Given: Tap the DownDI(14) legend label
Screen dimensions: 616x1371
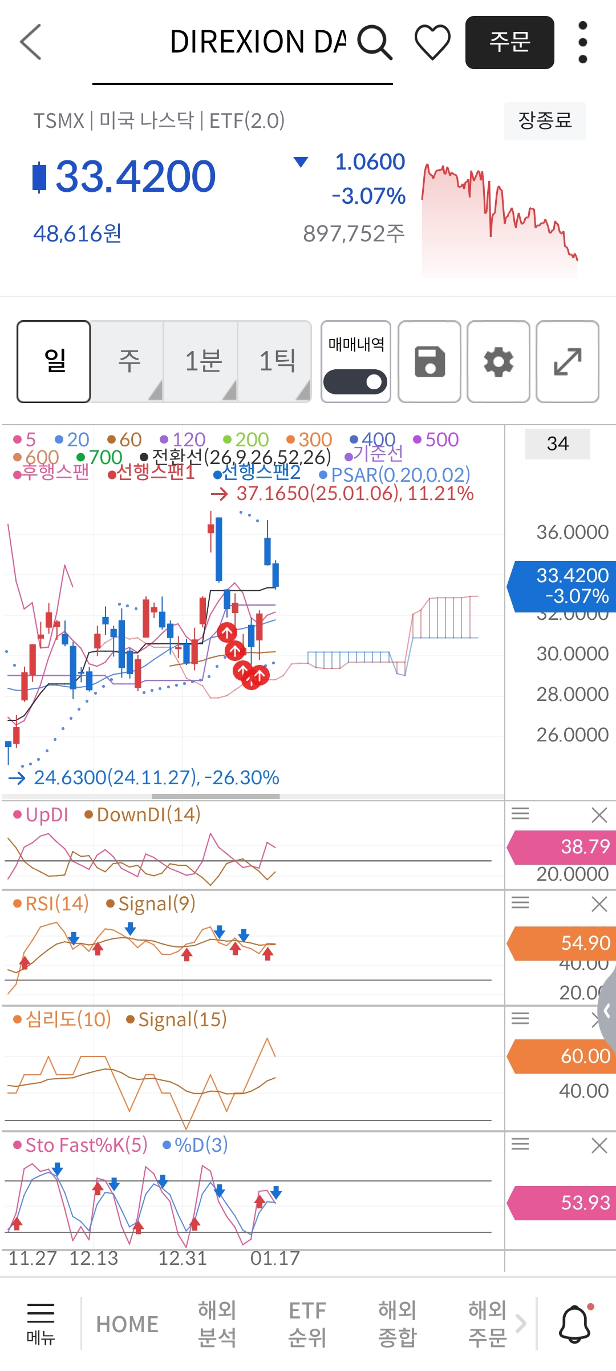Looking at the screenshot, I should coord(143,814).
